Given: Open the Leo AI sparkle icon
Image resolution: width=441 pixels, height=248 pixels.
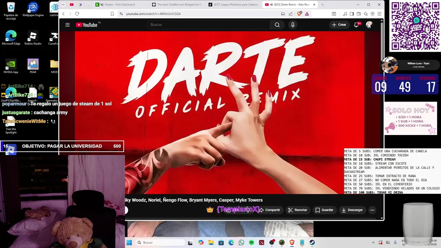Looking at the screenshot, I should 366,14.
